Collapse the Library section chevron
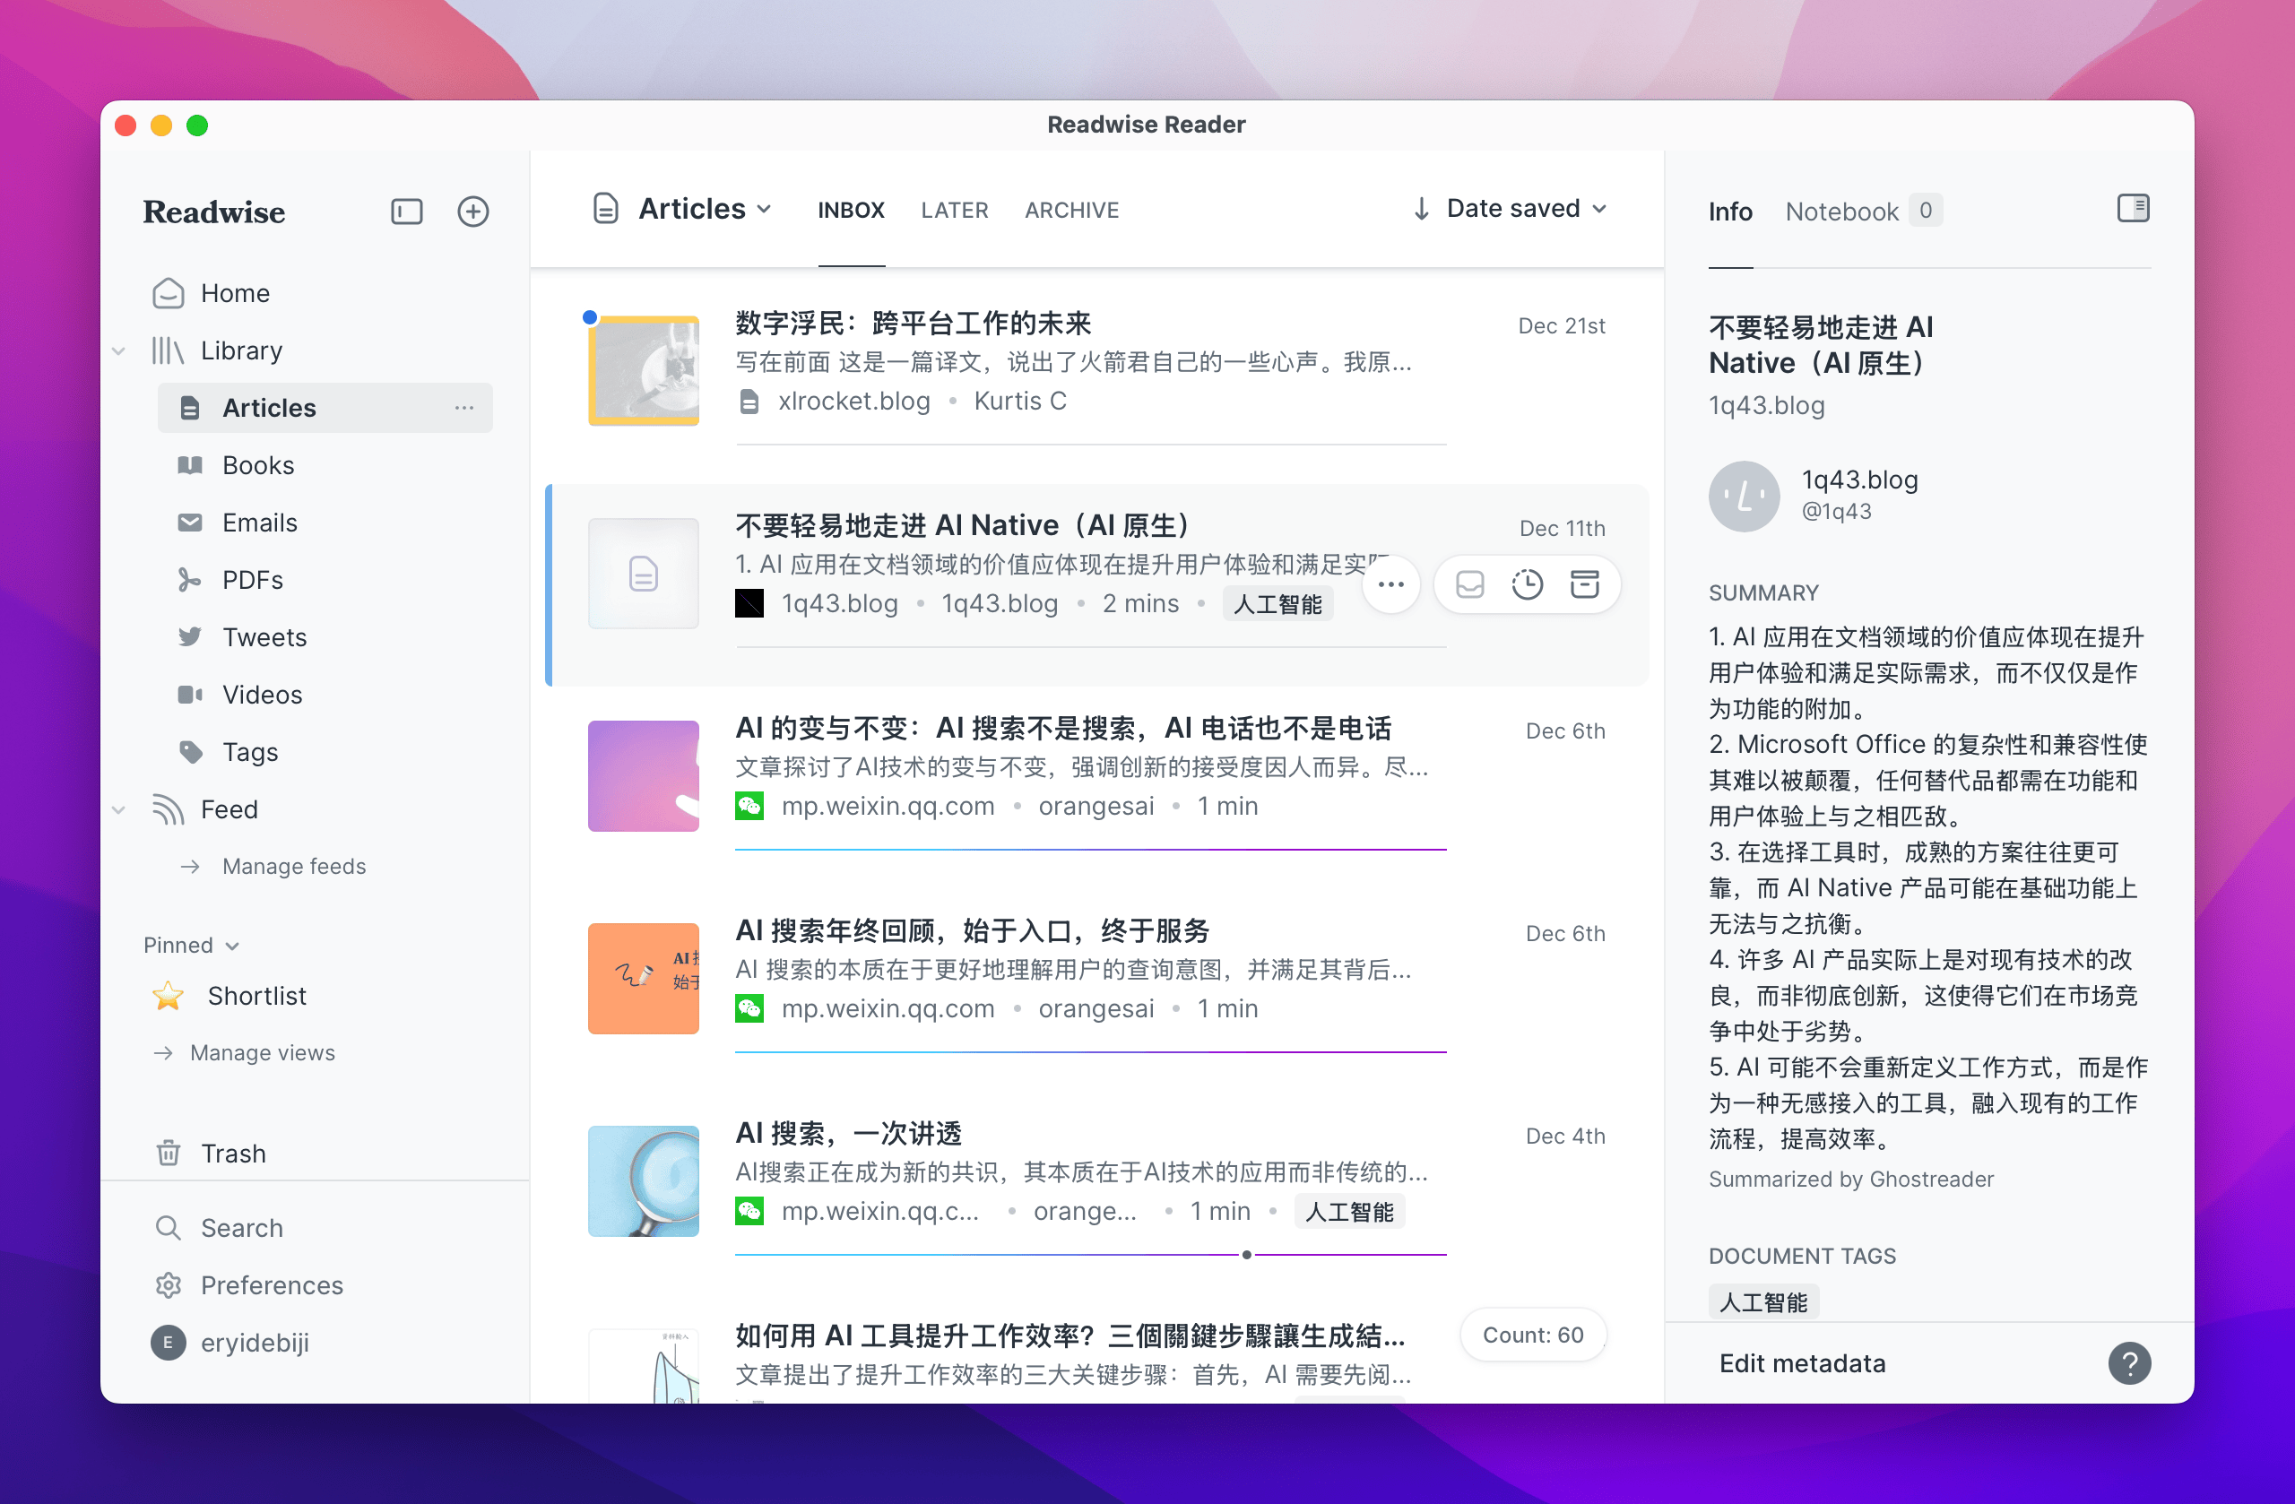 118,351
